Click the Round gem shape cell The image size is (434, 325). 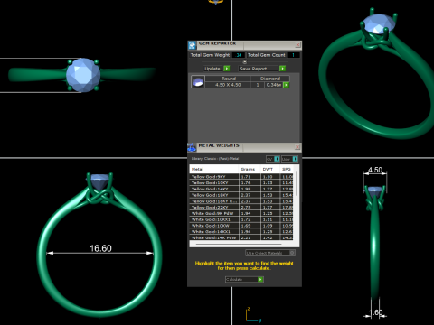229,79
